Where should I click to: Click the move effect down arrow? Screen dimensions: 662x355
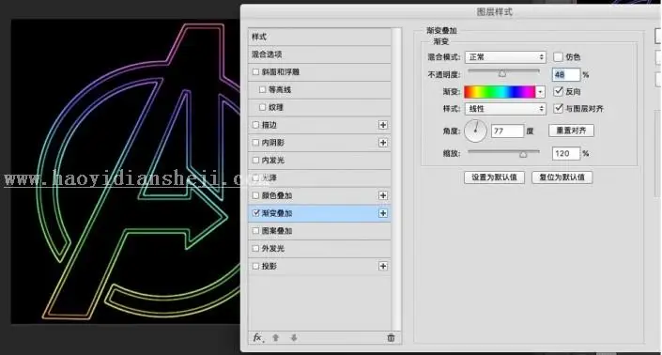click(x=294, y=338)
